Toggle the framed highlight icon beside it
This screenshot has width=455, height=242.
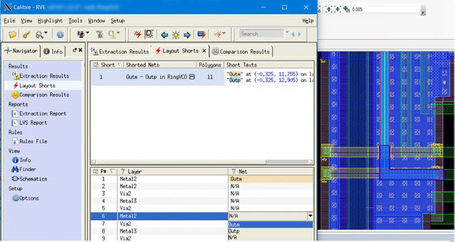click(149, 35)
